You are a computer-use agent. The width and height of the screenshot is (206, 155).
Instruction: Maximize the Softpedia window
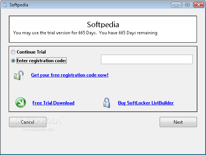tap(187, 5)
